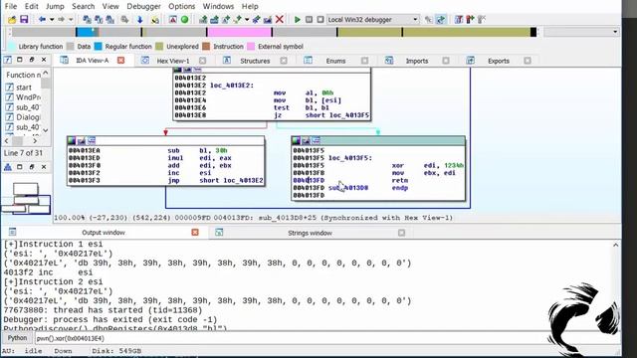The height and width of the screenshot is (358, 637).
Task: Click the highlighted blue arrows debugger icon
Action: pos(441,19)
